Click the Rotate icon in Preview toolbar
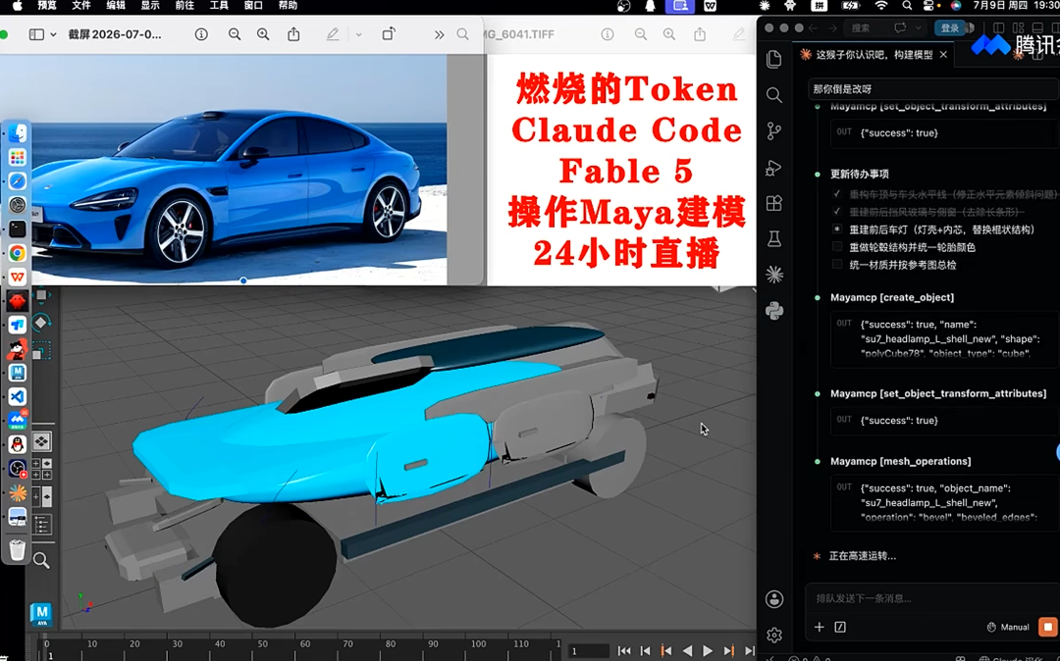 tap(389, 33)
